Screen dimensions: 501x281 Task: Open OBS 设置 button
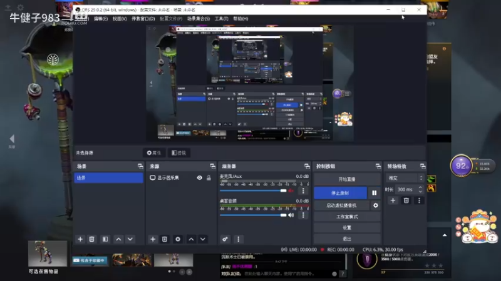[347, 227]
